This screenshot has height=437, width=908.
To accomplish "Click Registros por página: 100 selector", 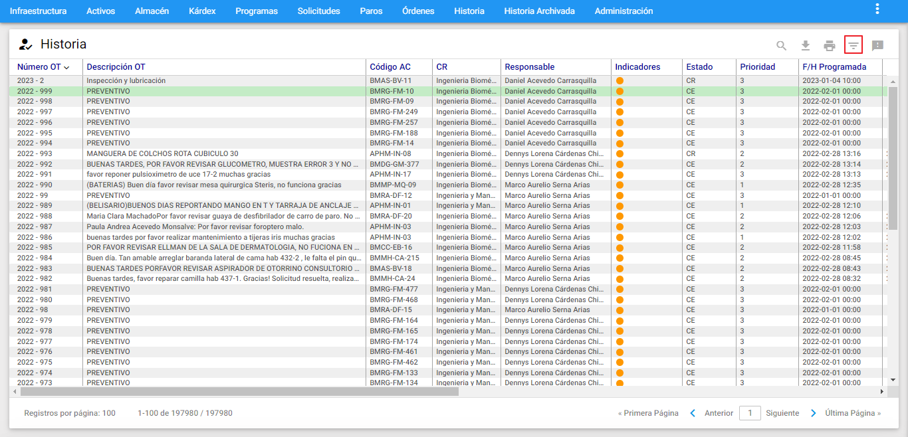I will tap(70, 413).
